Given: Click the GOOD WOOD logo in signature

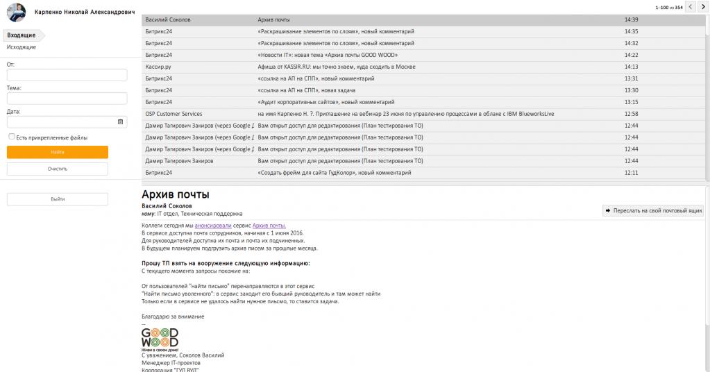Looking at the screenshot, I should 160,340.
